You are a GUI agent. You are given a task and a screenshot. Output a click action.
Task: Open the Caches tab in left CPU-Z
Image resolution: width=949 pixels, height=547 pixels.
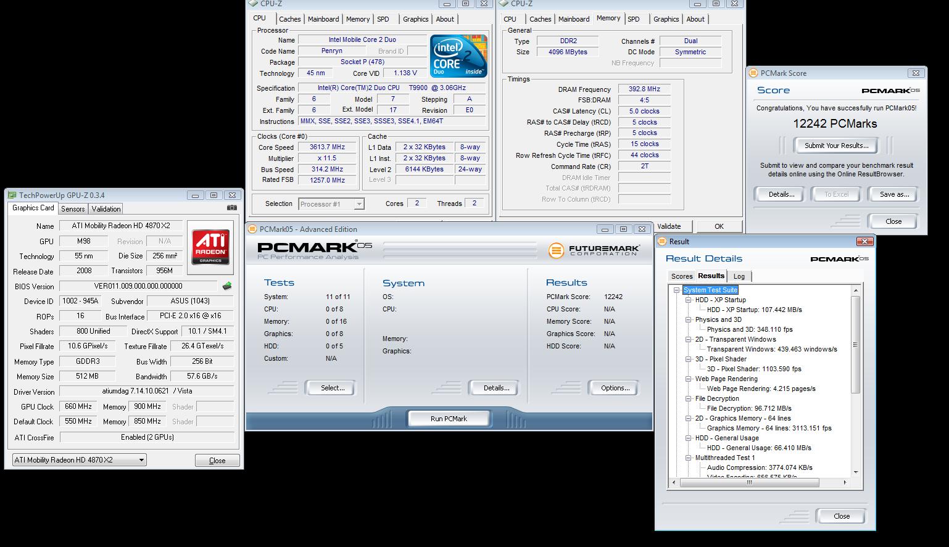(x=289, y=19)
